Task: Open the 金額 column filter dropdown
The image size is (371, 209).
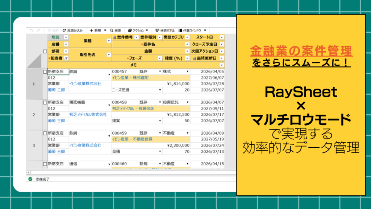Action: [187, 51]
